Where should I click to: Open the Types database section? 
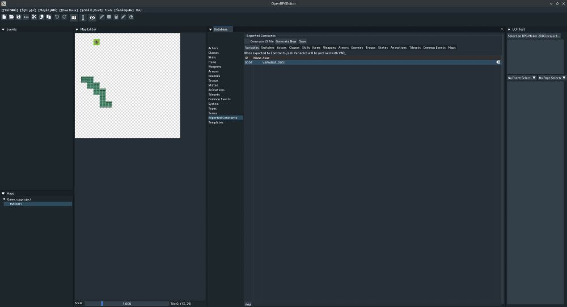212,108
